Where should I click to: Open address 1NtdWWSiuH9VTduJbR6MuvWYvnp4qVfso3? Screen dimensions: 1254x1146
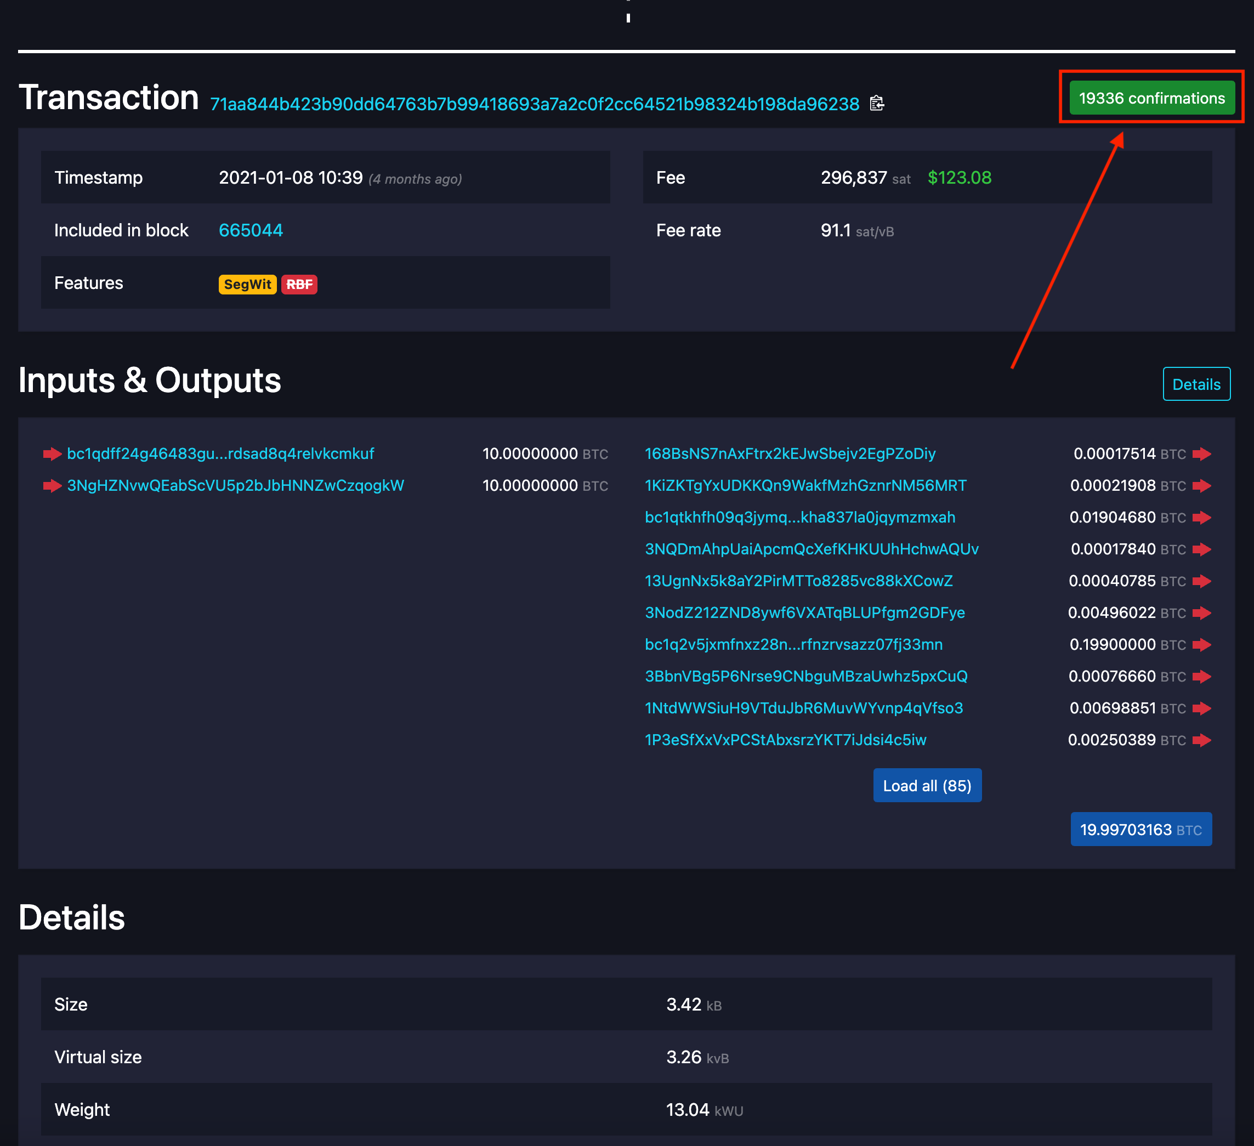point(804,708)
